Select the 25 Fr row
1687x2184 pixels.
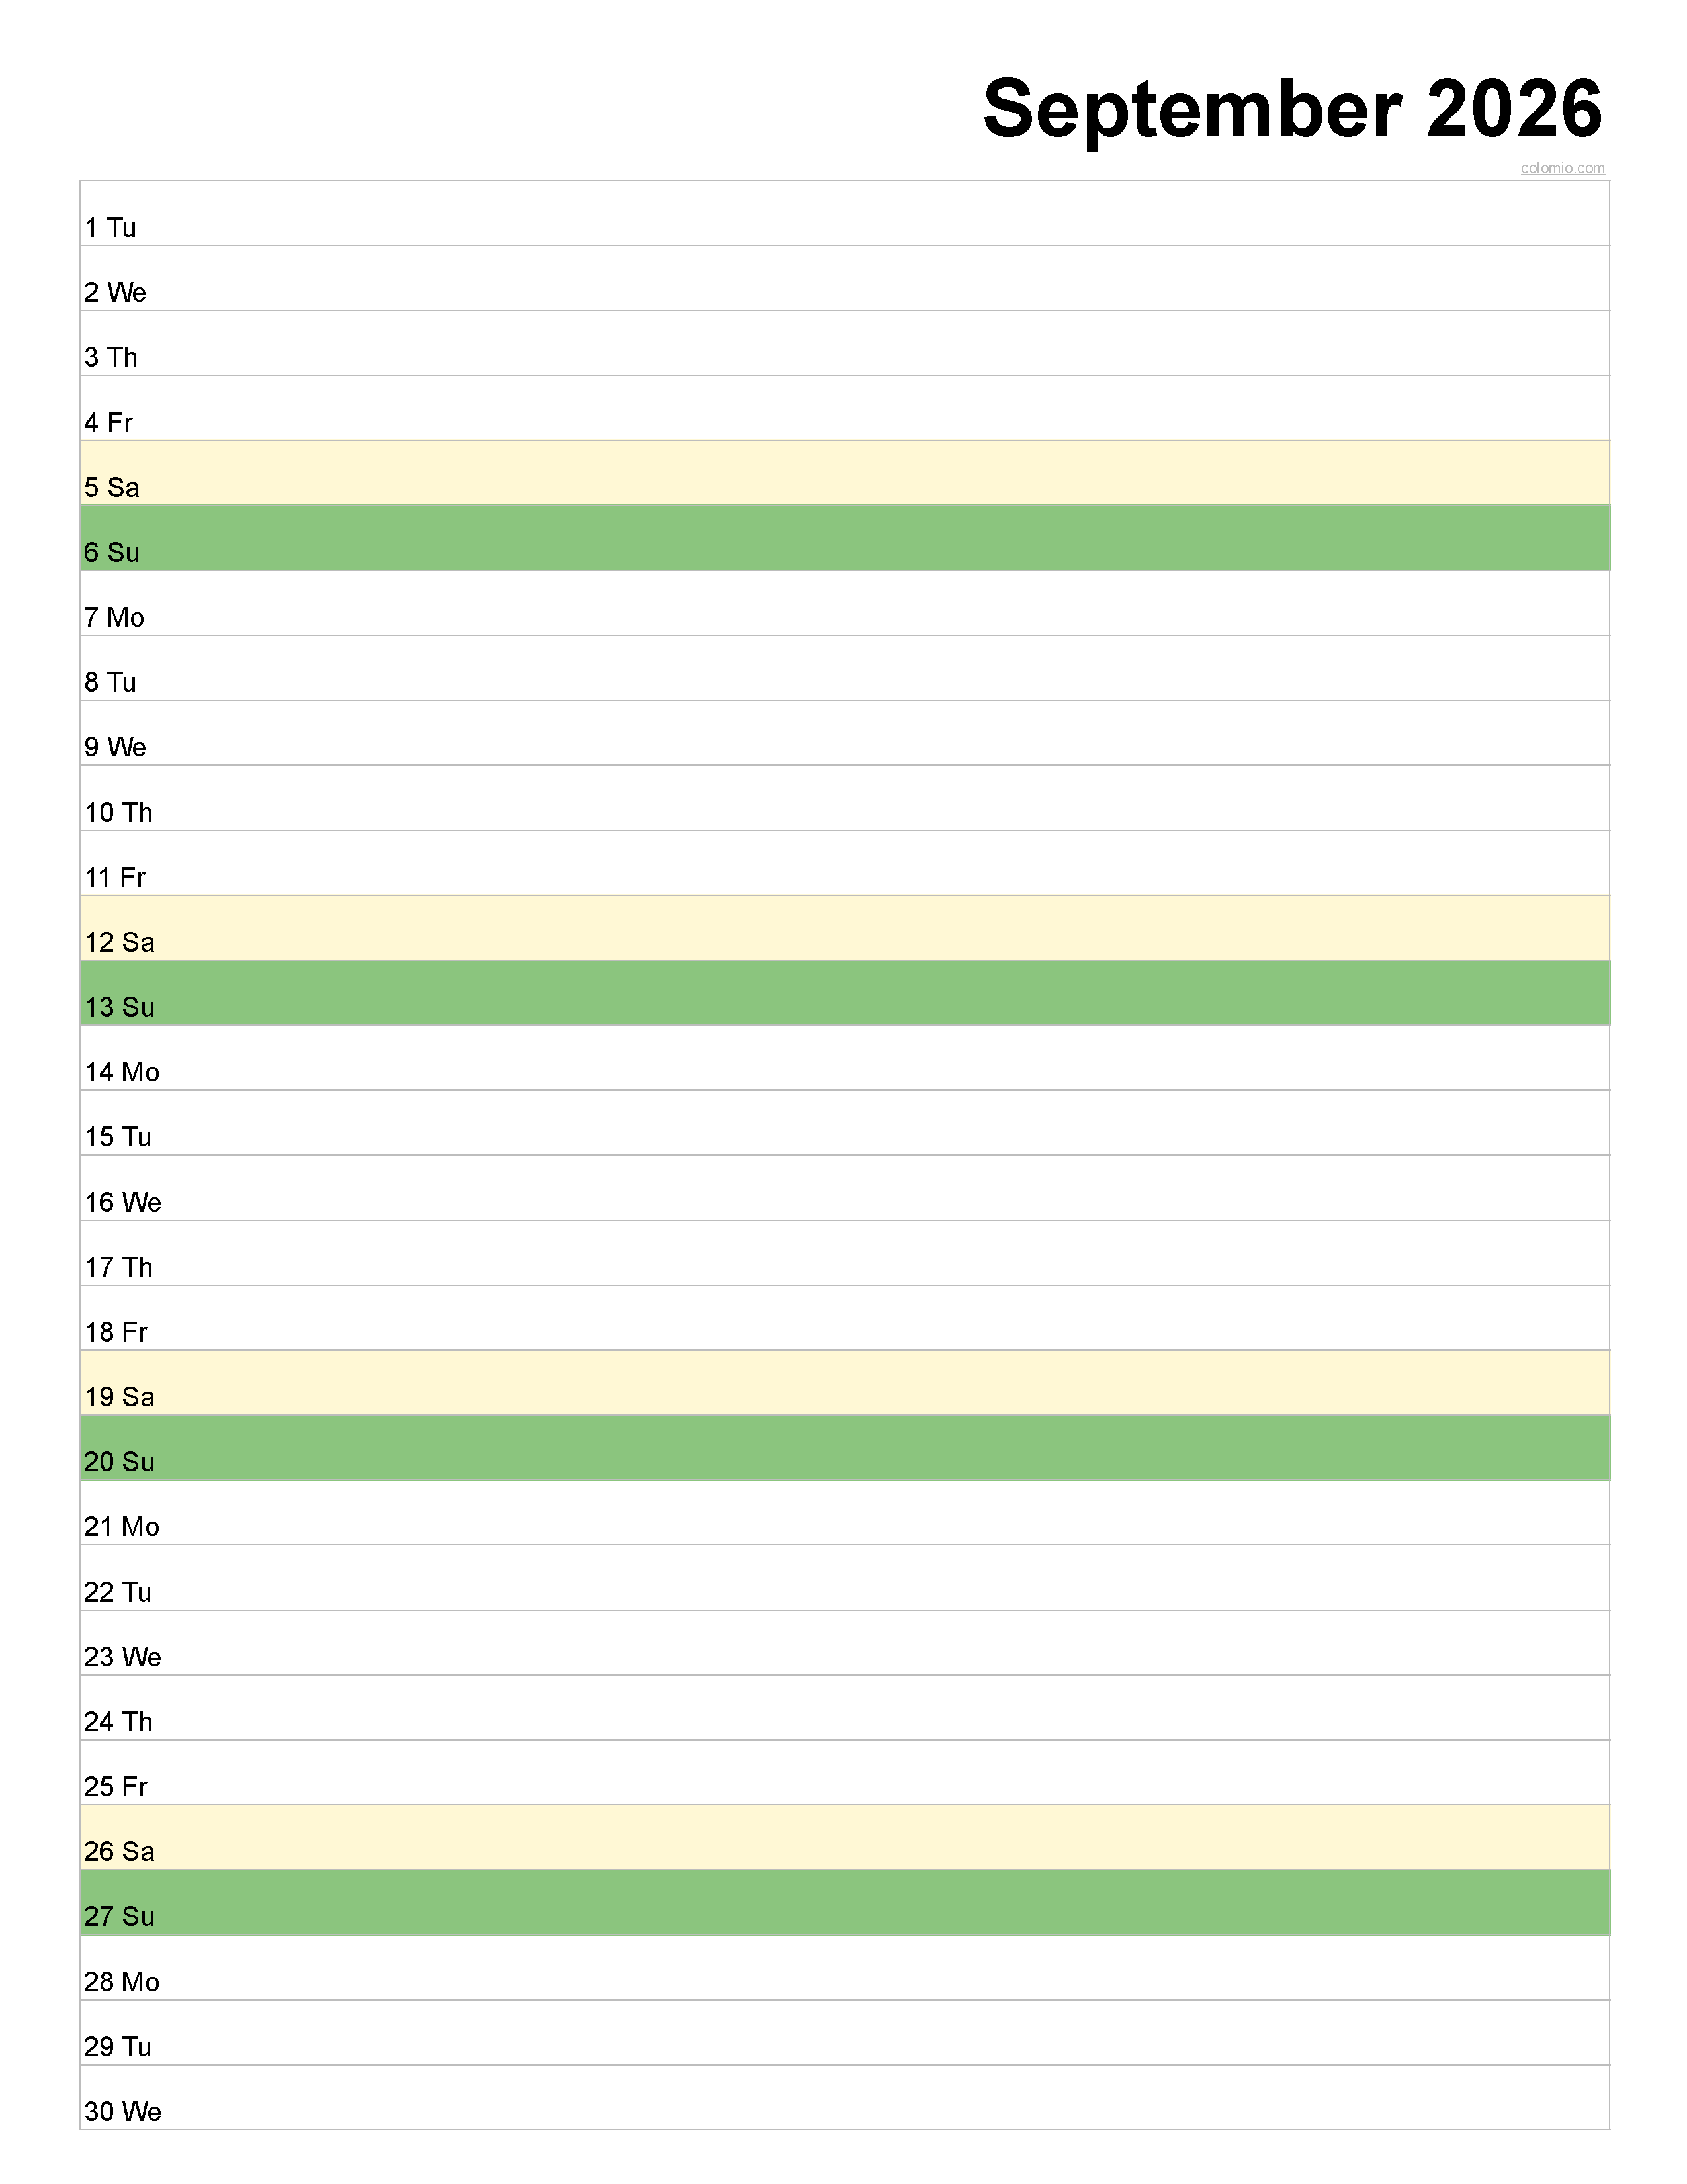845,1773
